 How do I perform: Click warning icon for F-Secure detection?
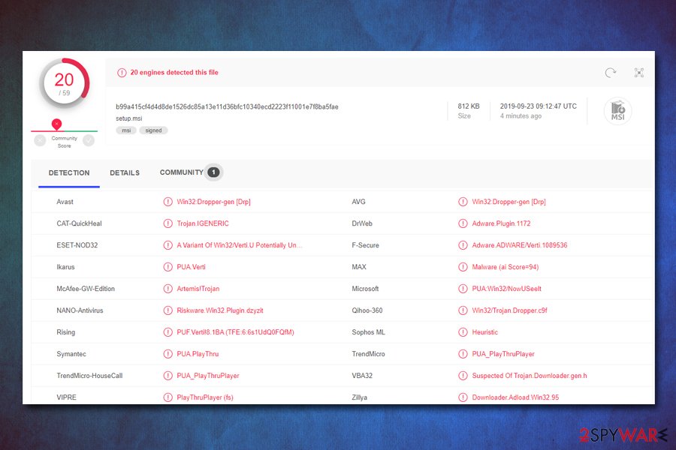click(x=463, y=245)
